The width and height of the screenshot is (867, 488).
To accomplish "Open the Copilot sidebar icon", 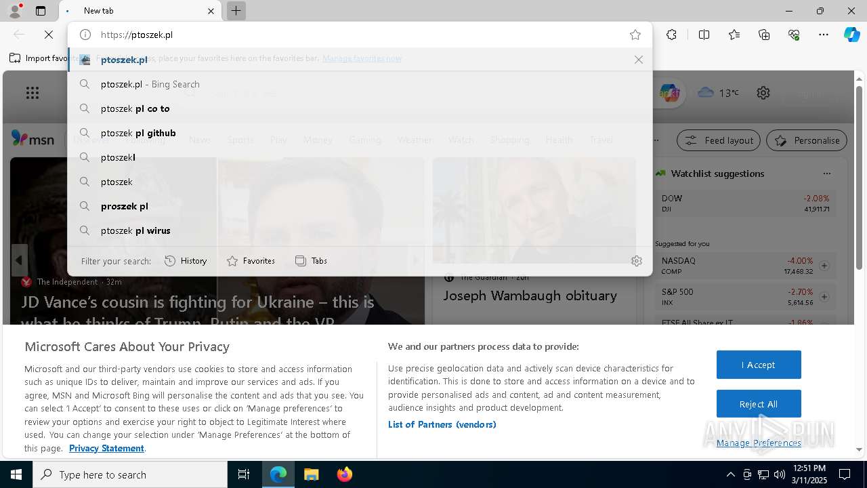I will [x=851, y=35].
